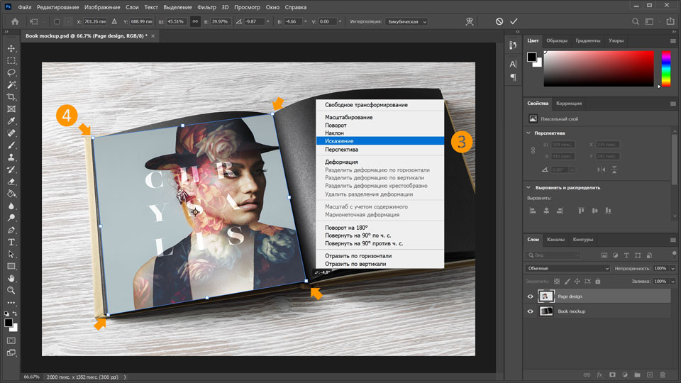The image size is (681, 383).
Task: Click the Page design layer thumbnail
Action: 547,296
